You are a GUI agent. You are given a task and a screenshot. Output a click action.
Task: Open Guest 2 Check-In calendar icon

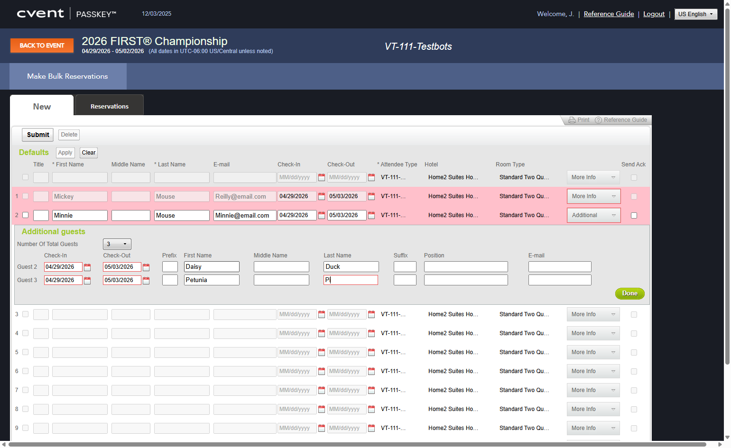coord(87,267)
